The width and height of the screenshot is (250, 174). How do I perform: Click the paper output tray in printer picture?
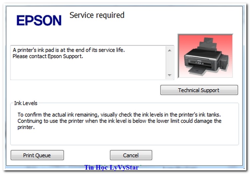pyautogui.click(x=197, y=70)
